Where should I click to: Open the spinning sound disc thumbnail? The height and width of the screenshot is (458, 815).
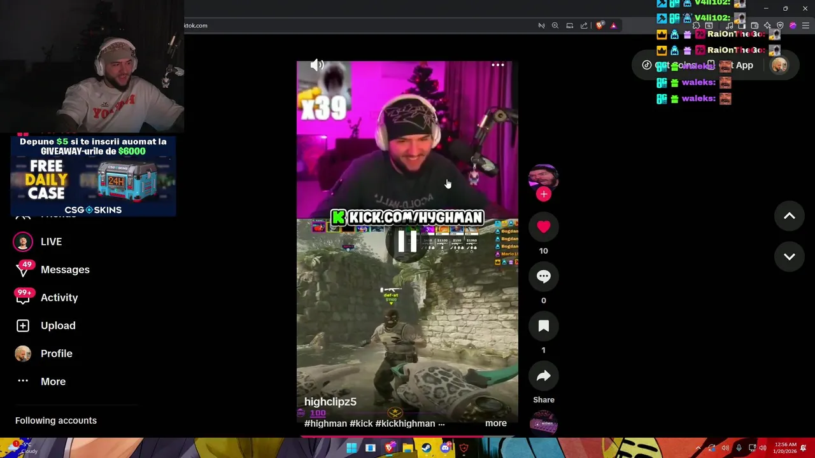pyautogui.click(x=543, y=424)
